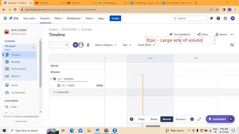Filter by the unassigned avatar
The image size is (239, 134).
[81, 45]
